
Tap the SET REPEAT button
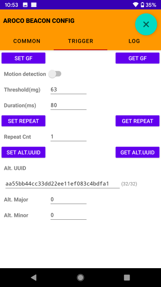coord(24,121)
